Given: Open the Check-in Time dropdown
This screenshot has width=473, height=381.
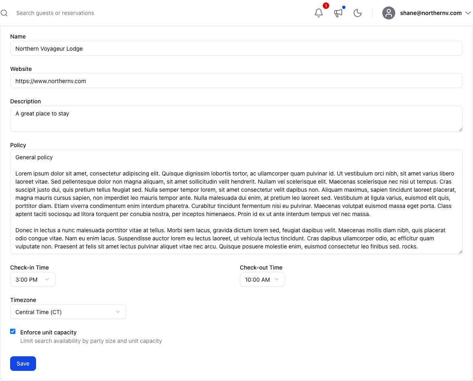Looking at the screenshot, I should point(32,279).
